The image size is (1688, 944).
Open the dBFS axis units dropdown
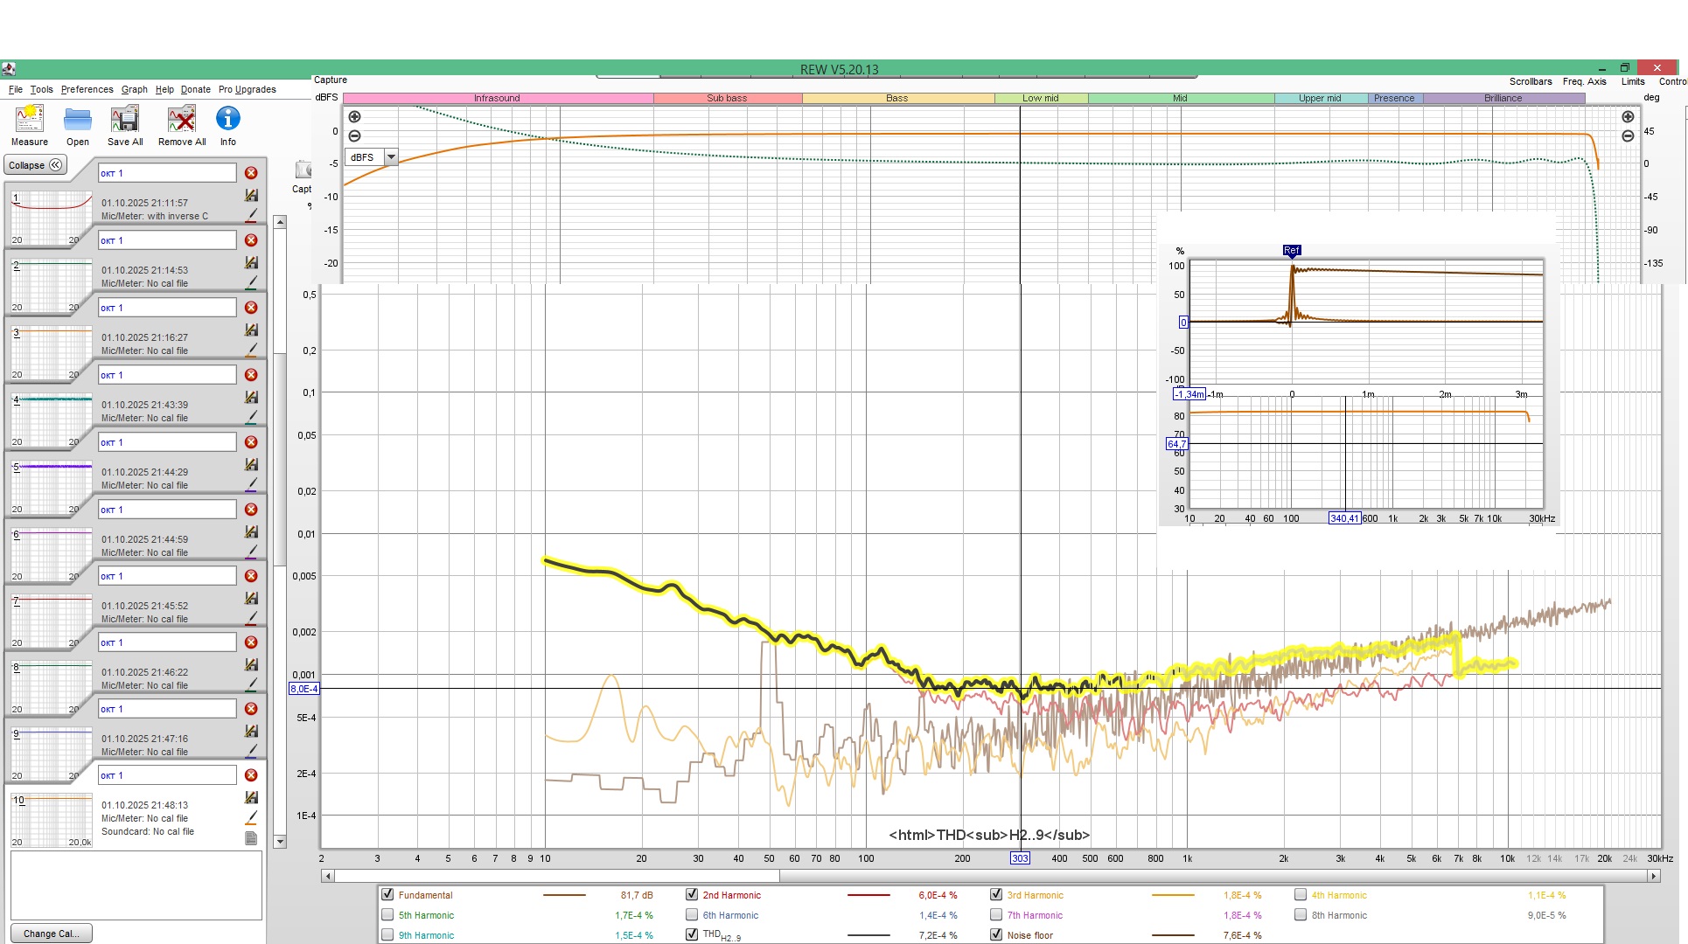coord(391,157)
